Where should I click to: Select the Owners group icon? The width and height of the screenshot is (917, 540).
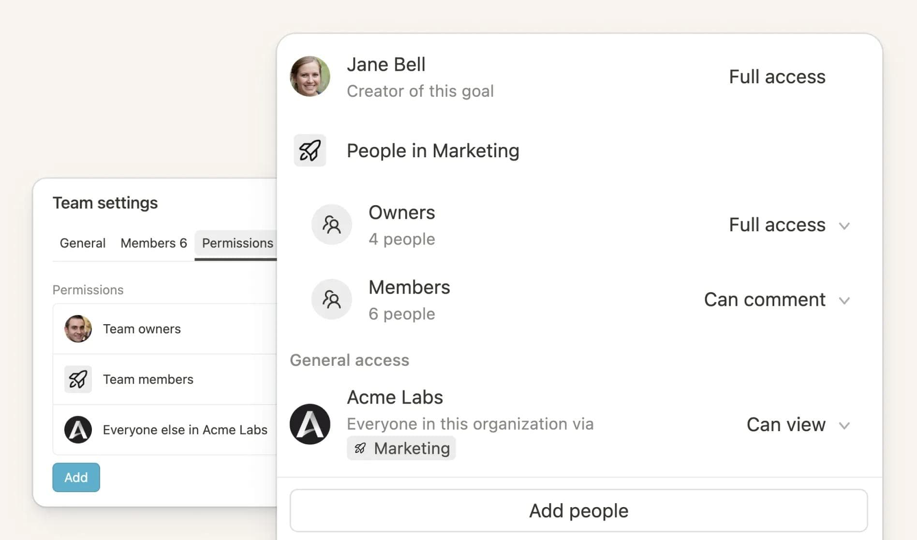click(x=332, y=224)
